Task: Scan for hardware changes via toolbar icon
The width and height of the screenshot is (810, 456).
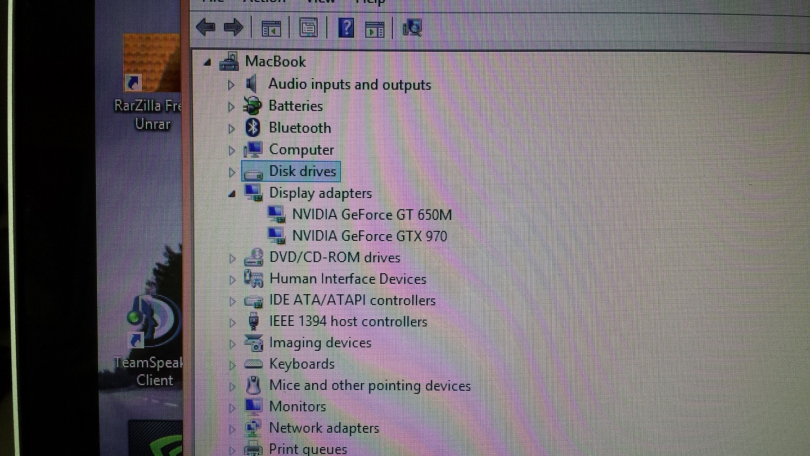Action: [412, 27]
